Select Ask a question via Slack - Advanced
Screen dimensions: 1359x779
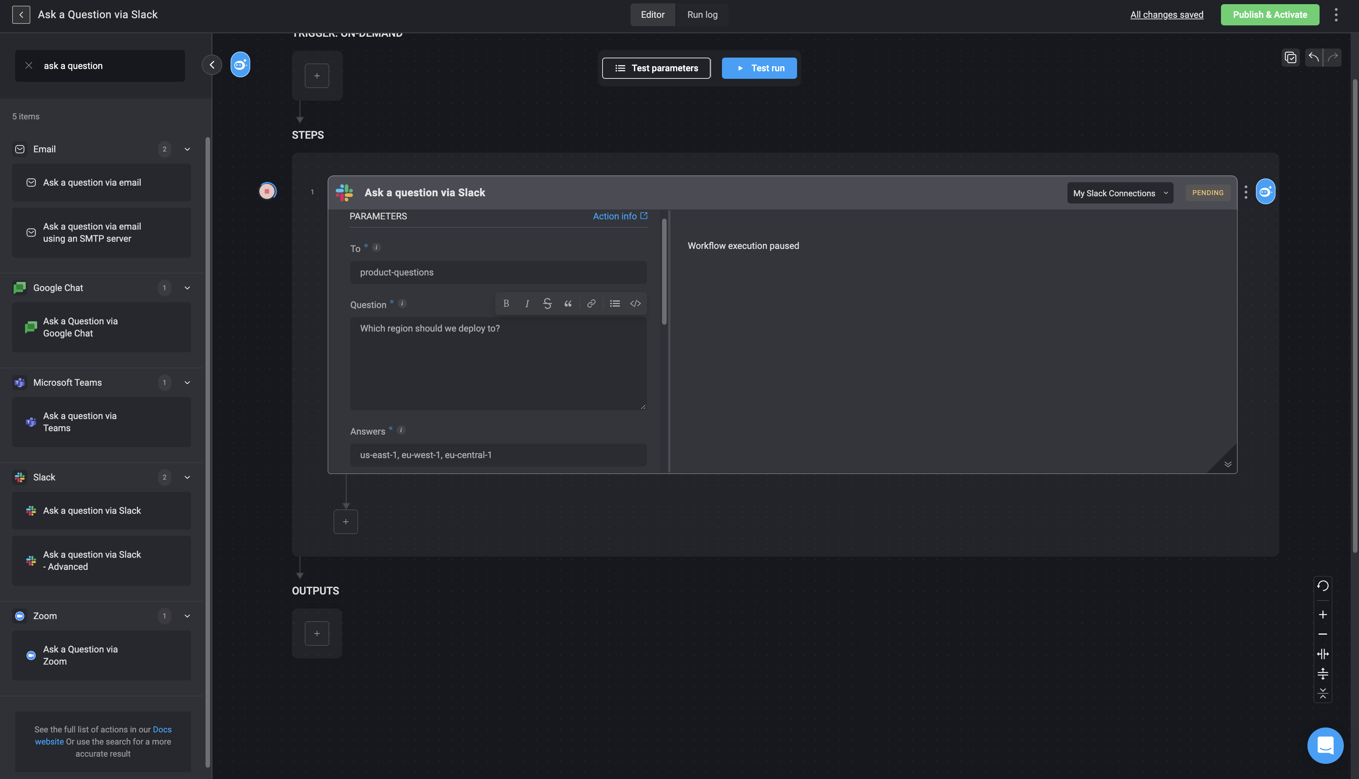102,561
